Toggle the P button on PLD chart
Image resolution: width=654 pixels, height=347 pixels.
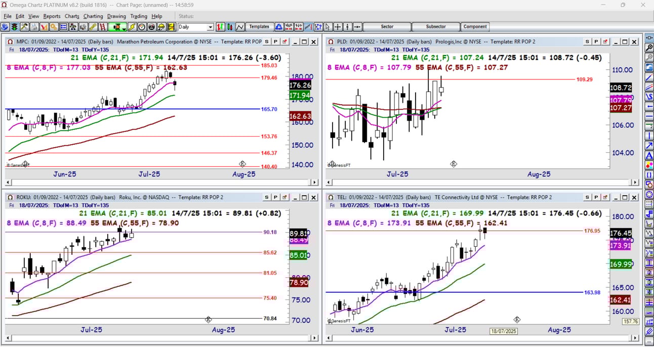[x=596, y=41]
